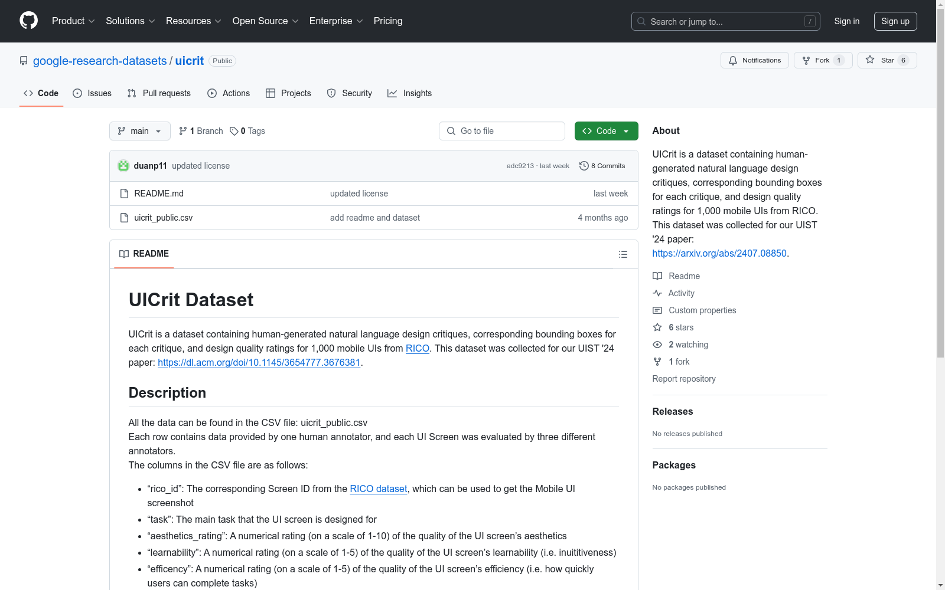Click the Go to file search field
945x590 pixels.
502,131
